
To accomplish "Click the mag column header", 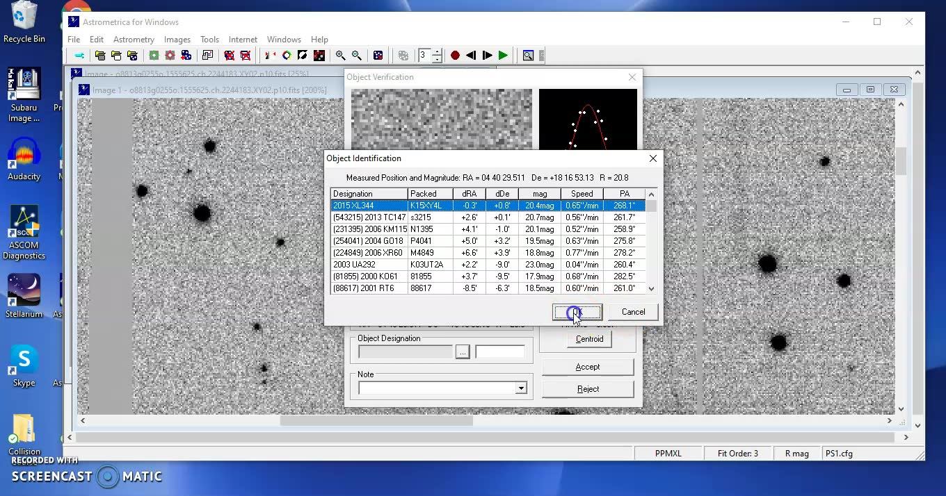I will [540, 194].
